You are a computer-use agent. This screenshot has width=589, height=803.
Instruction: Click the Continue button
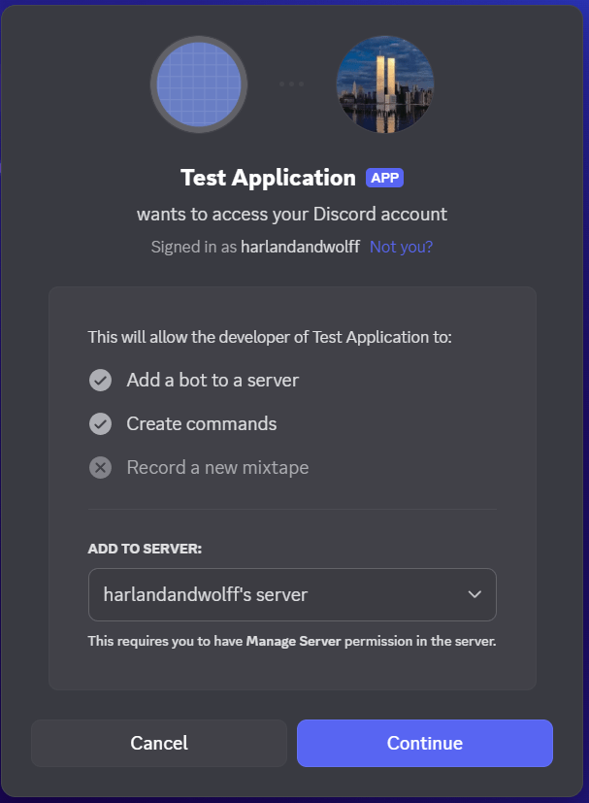[425, 743]
